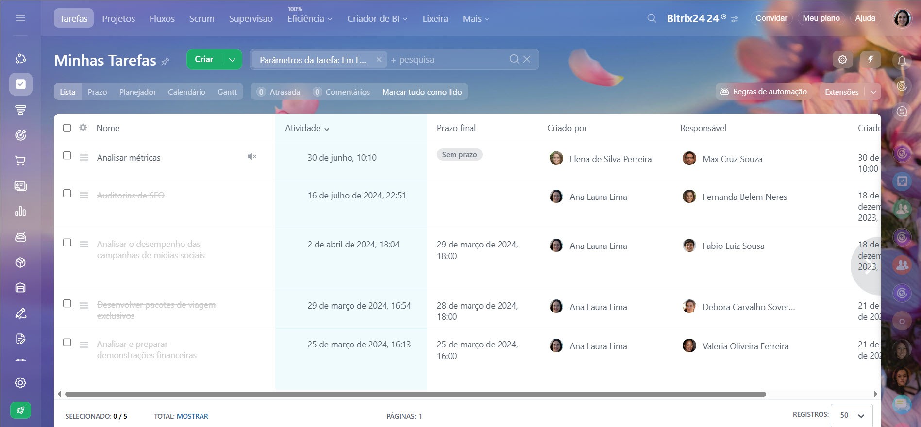Open the shopping cart sidebar icon

[20, 161]
